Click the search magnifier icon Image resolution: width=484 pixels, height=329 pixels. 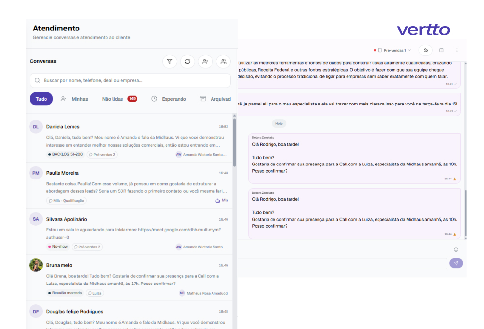pos(37,80)
